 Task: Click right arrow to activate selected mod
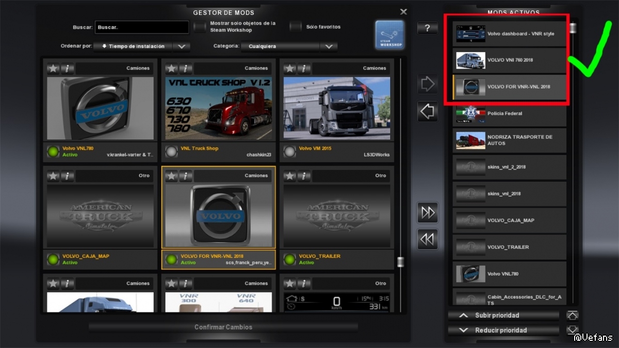pyautogui.click(x=428, y=84)
